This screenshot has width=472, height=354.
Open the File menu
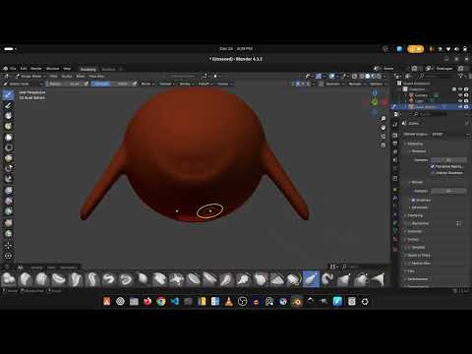tap(13, 69)
